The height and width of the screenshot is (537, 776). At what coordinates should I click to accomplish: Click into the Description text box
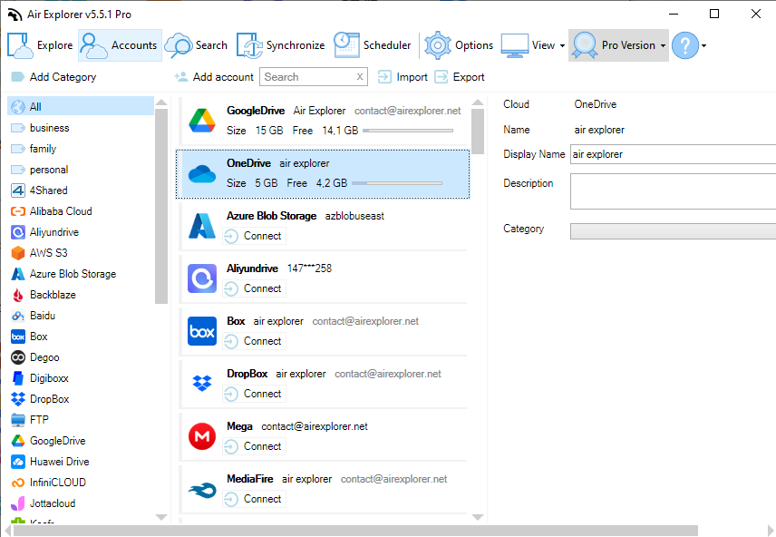coord(673,191)
